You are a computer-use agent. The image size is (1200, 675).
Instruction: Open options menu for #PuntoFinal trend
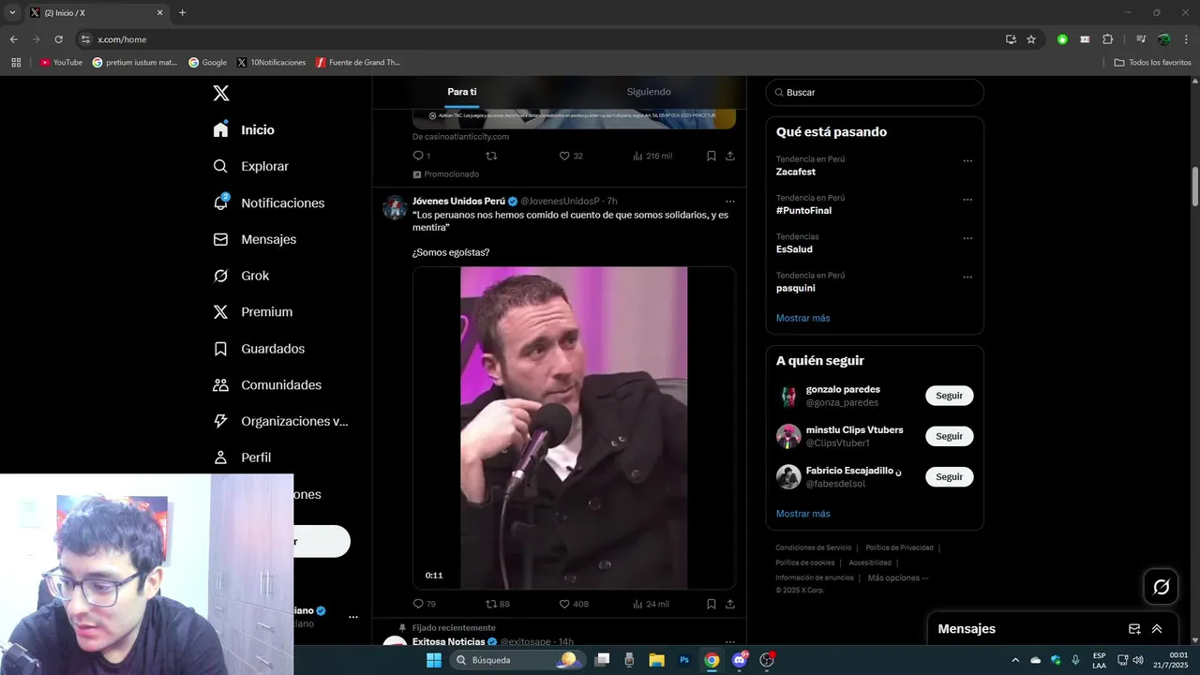tap(967, 200)
